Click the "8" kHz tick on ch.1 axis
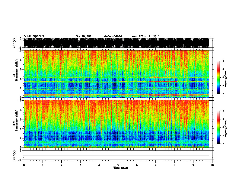239x185 pixels. point(21,60)
